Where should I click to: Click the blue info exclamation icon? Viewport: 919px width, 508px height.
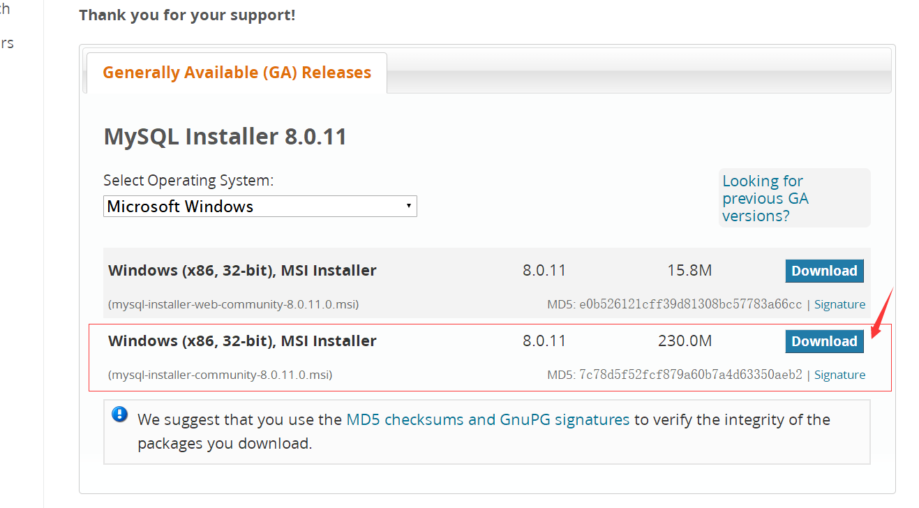click(120, 414)
